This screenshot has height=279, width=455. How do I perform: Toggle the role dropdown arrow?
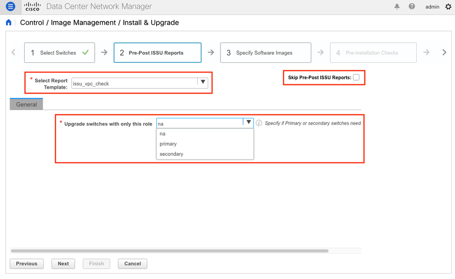click(x=248, y=122)
